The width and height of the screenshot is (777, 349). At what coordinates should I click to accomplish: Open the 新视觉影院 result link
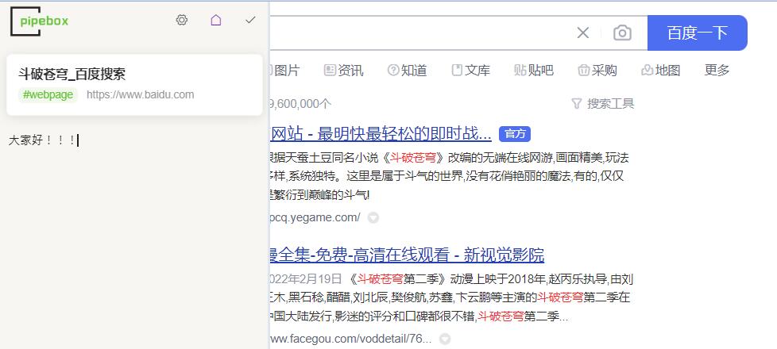[x=407, y=255]
